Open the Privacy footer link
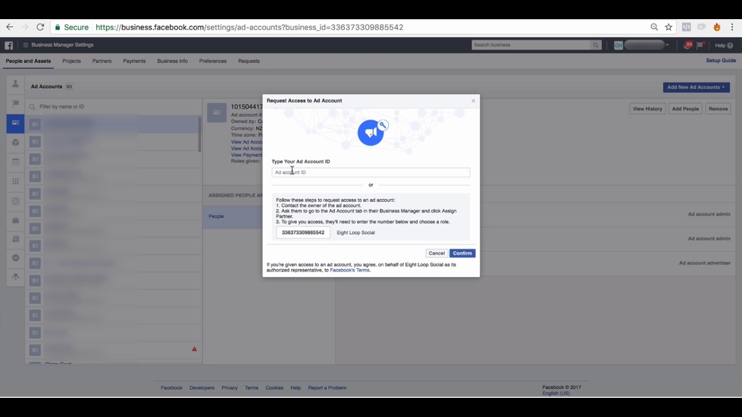 [x=230, y=388]
